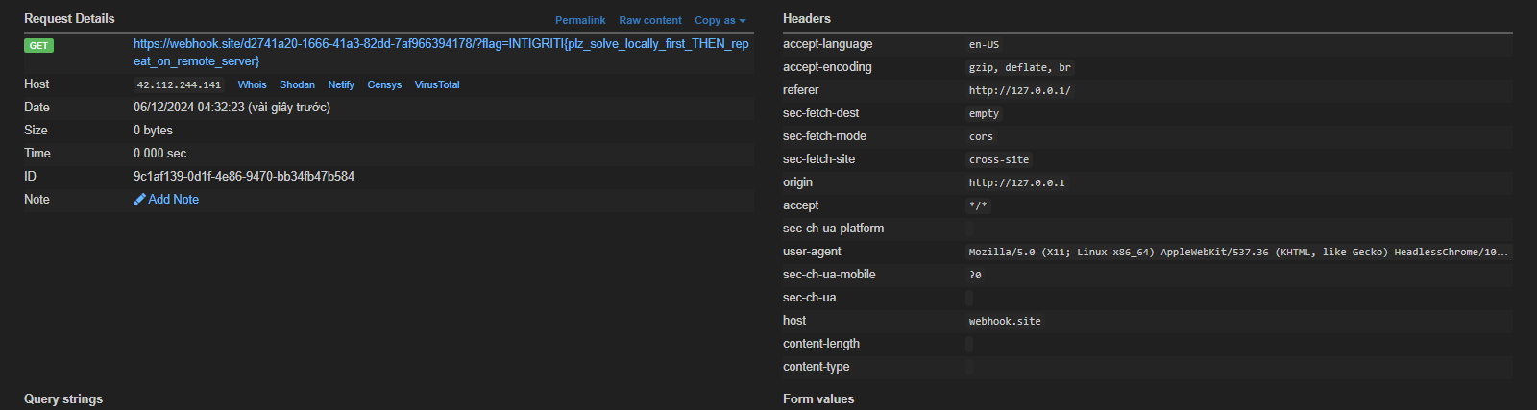Viewport: 1537px width, 410px height.
Task: Open the Copy as dropdown
Action: click(x=720, y=20)
